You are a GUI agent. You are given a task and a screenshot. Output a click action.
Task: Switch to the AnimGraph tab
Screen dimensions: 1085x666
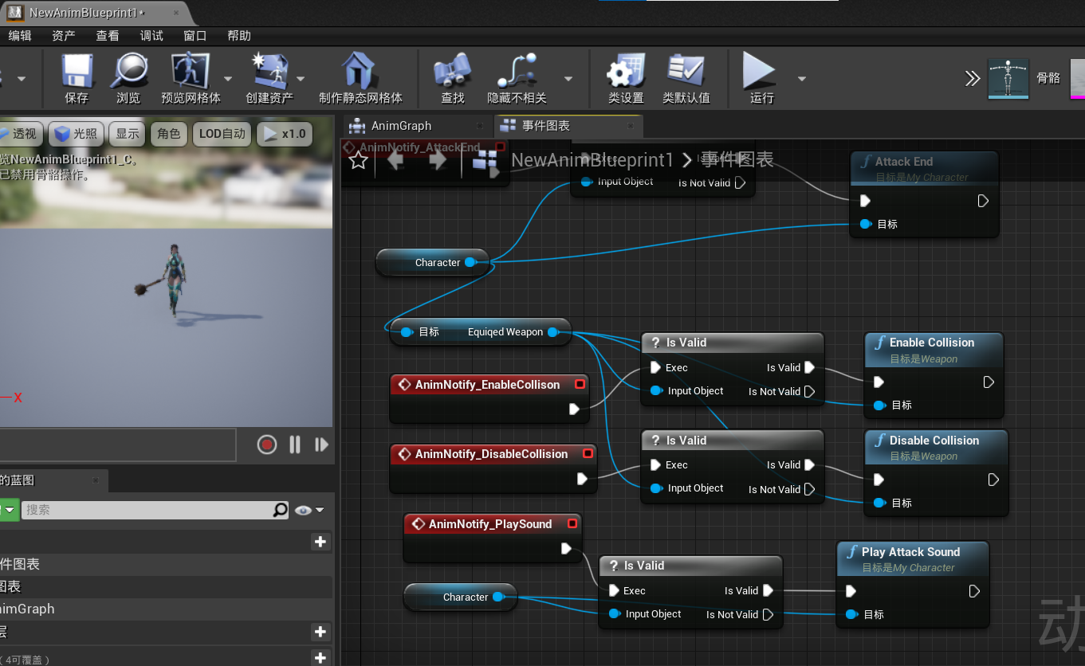click(418, 126)
